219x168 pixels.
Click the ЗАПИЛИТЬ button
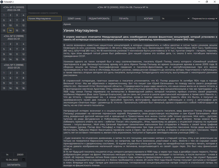click(x=14, y=165)
